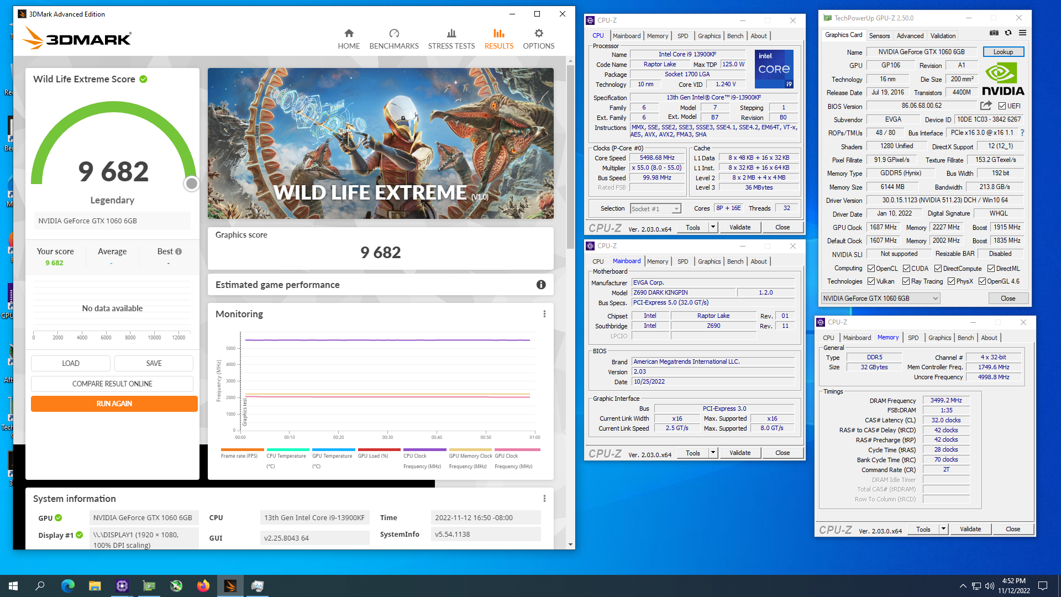The height and width of the screenshot is (597, 1061).
Task: Click the Best score info icon
Action: pyautogui.click(x=178, y=252)
